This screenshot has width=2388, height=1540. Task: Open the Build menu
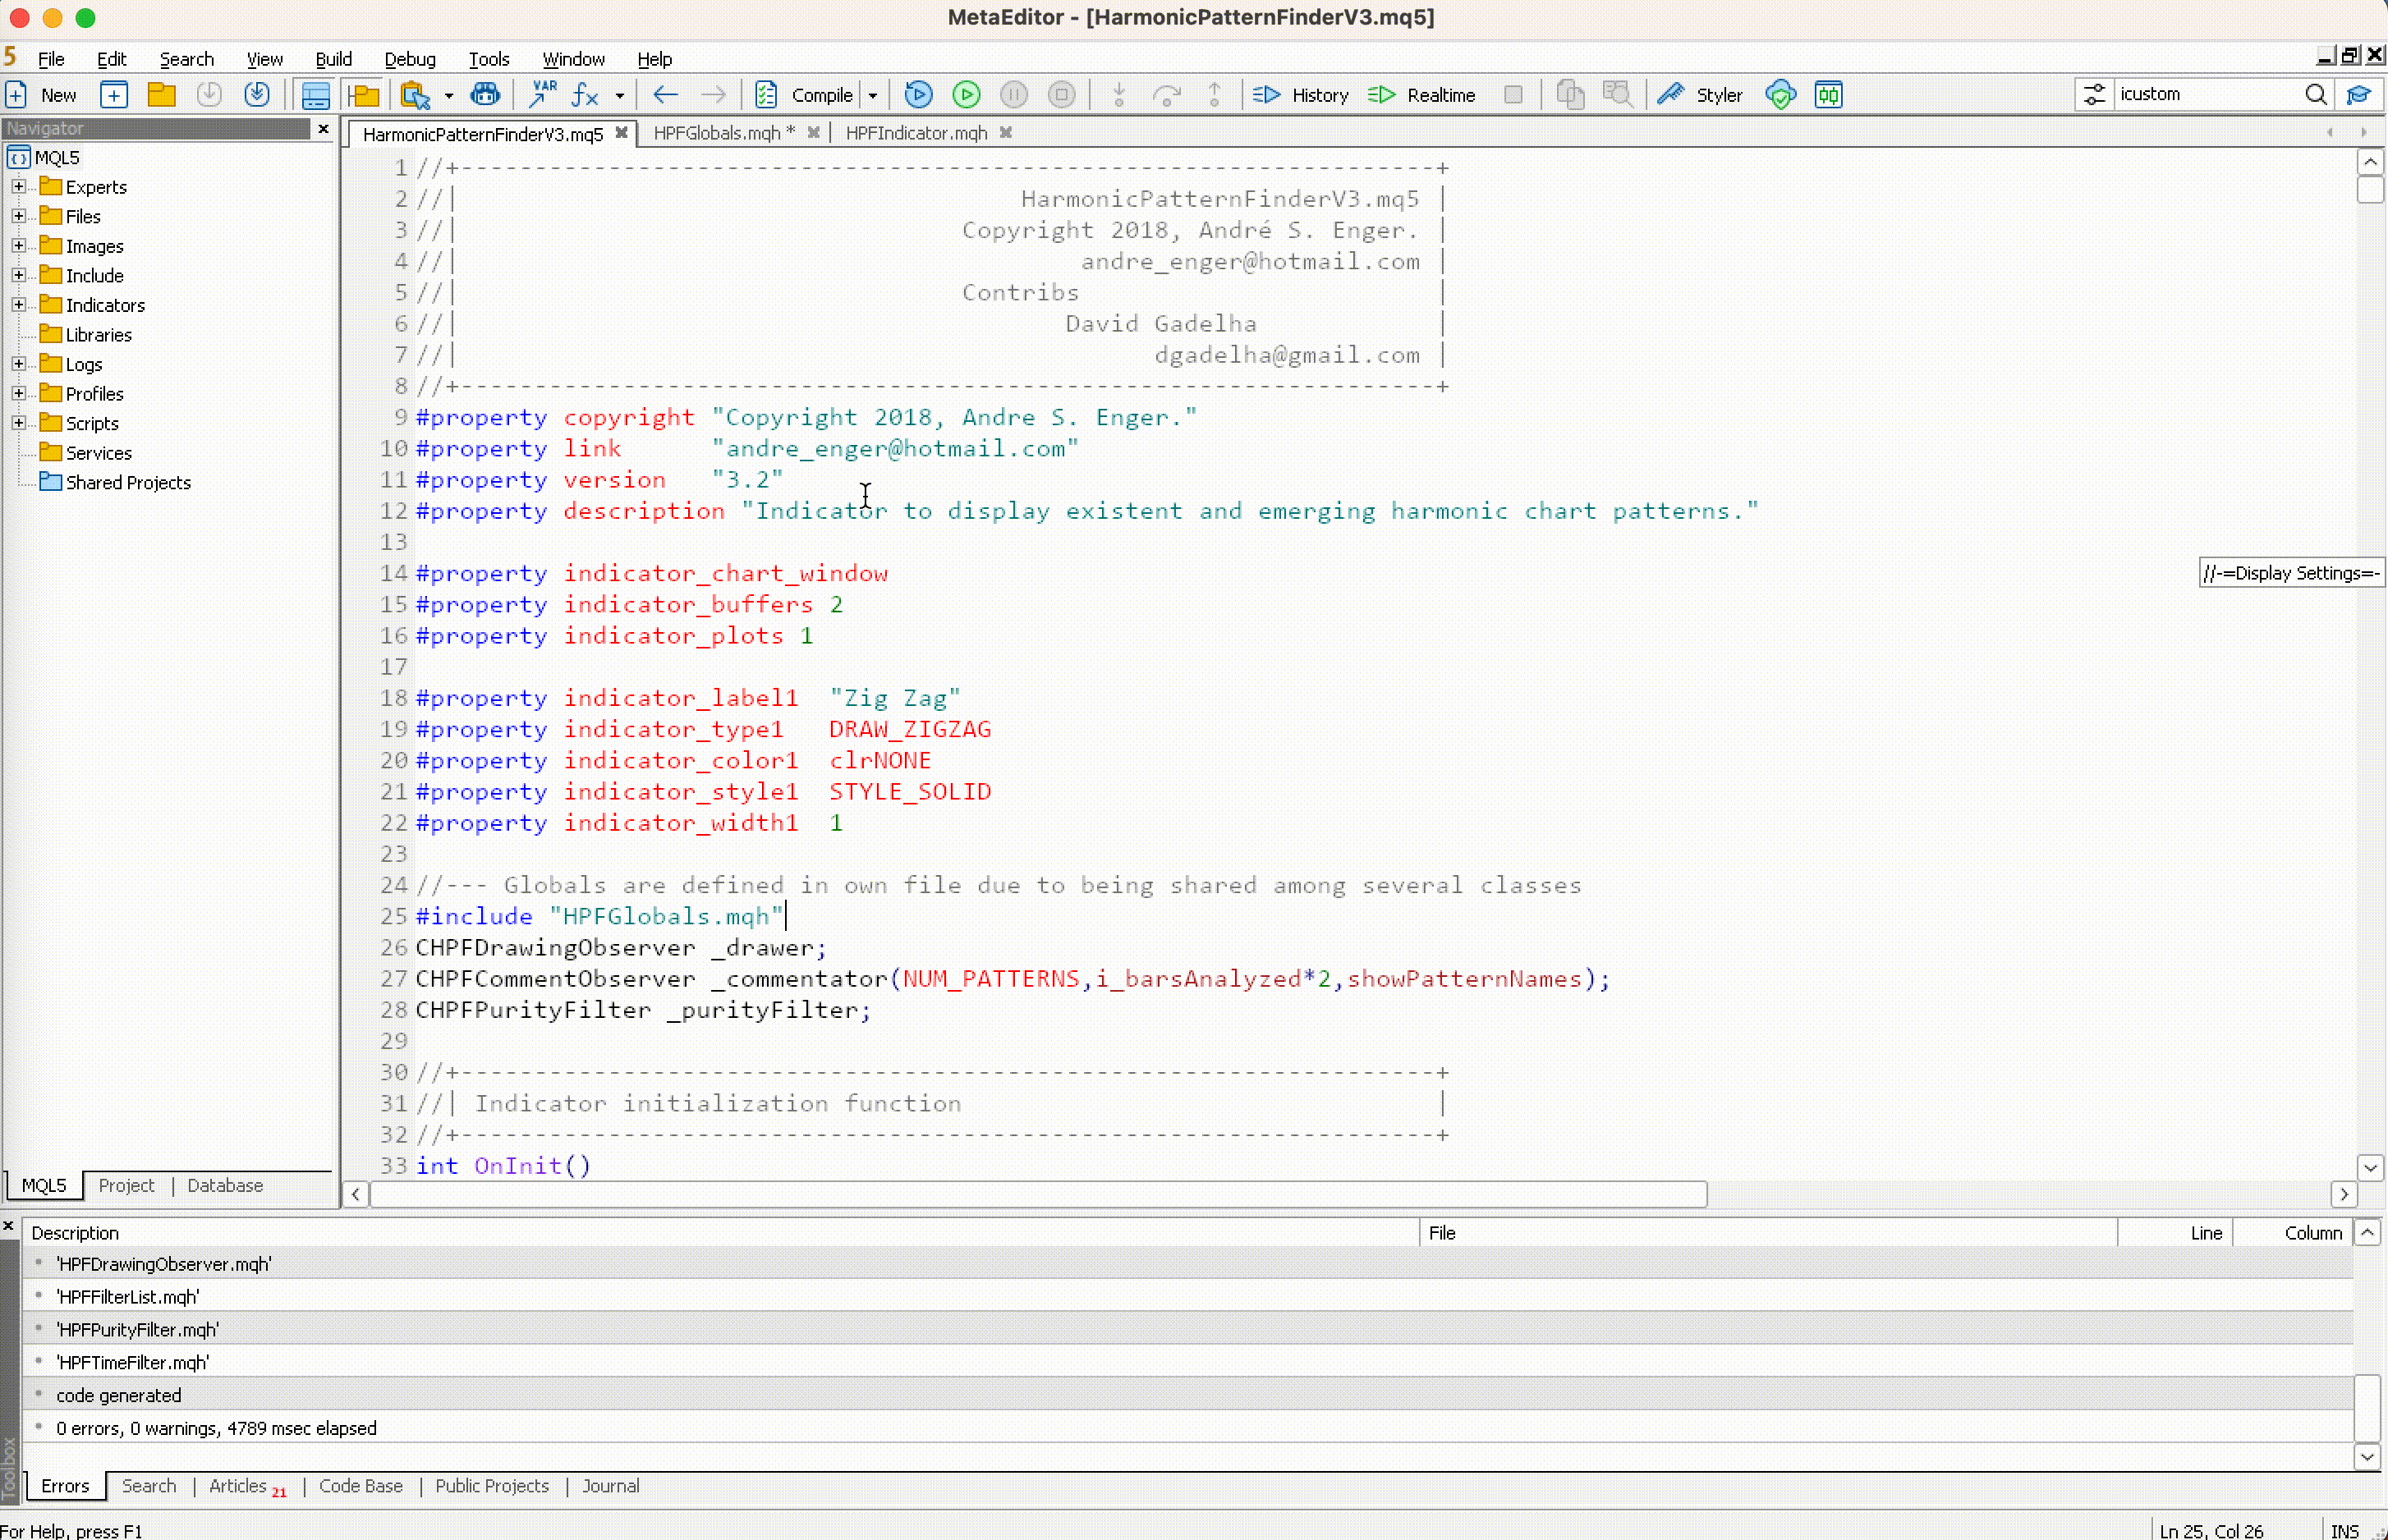point(333,59)
